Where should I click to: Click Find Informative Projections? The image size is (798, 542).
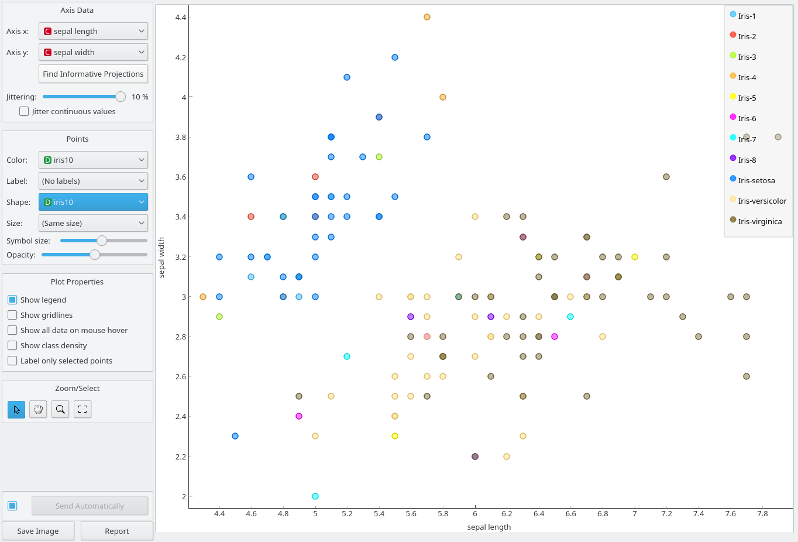coord(93,74)
